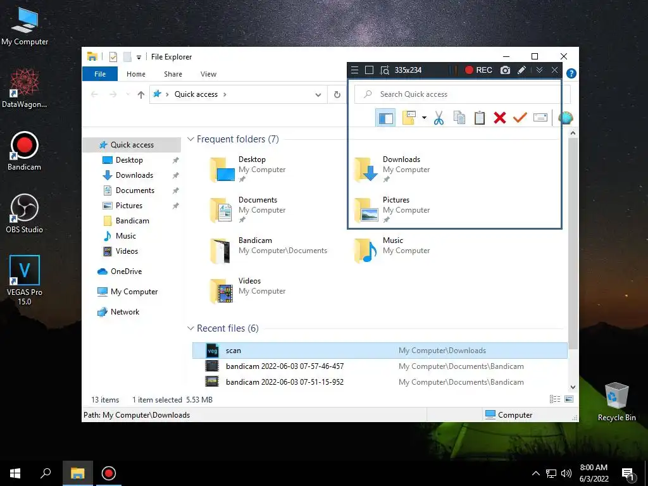This screenshot has width=648, height=486.
Task: Switch to details view icon in status bar
Action: [x=555, y=399]
